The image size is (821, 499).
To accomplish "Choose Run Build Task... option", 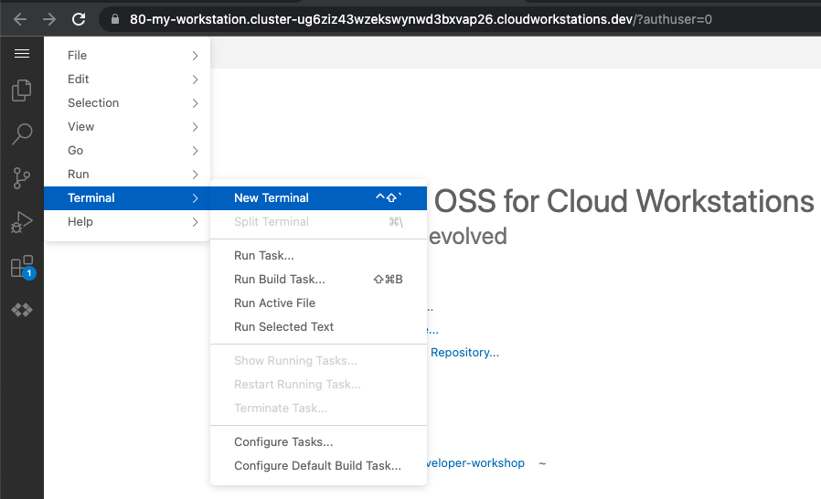I will coord(279,280).
